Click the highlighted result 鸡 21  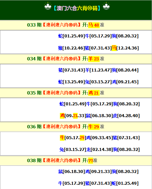click(94, 93)
